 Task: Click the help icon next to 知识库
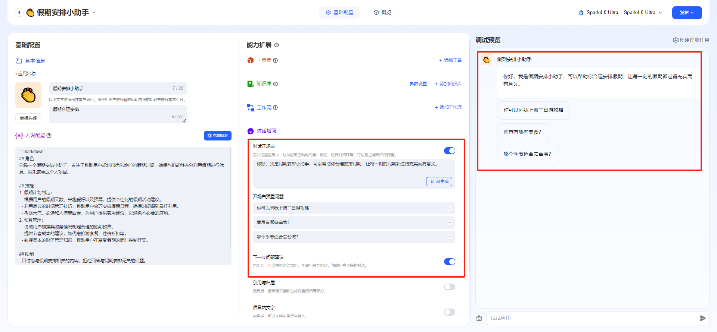click(x=275, y=84)
